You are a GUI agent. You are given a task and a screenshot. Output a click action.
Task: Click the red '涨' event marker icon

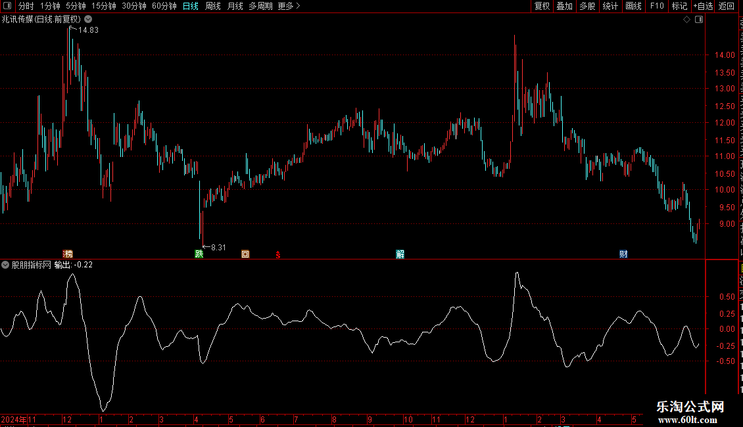(68, 254)
